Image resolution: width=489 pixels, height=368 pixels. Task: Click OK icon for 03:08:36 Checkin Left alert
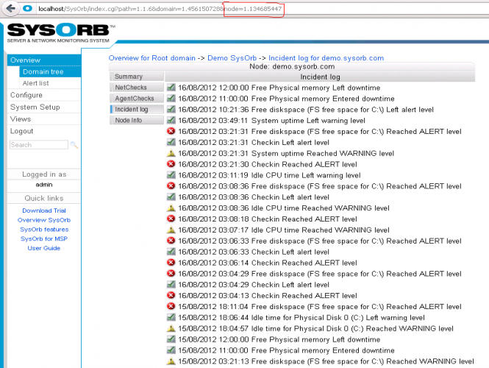(171, 197)
